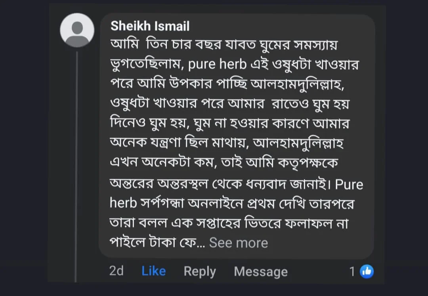The height and width of the screenshot is (296, 428).
Task: Like Sheikh Ismail's comment
Action: pyautogui.click(x=153, y=271)
